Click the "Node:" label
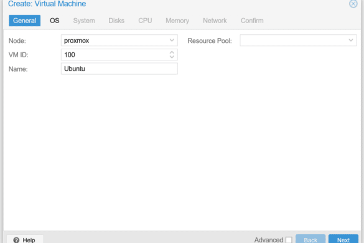 (17, 41)
